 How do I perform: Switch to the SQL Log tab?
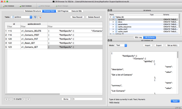pos(138,37)
